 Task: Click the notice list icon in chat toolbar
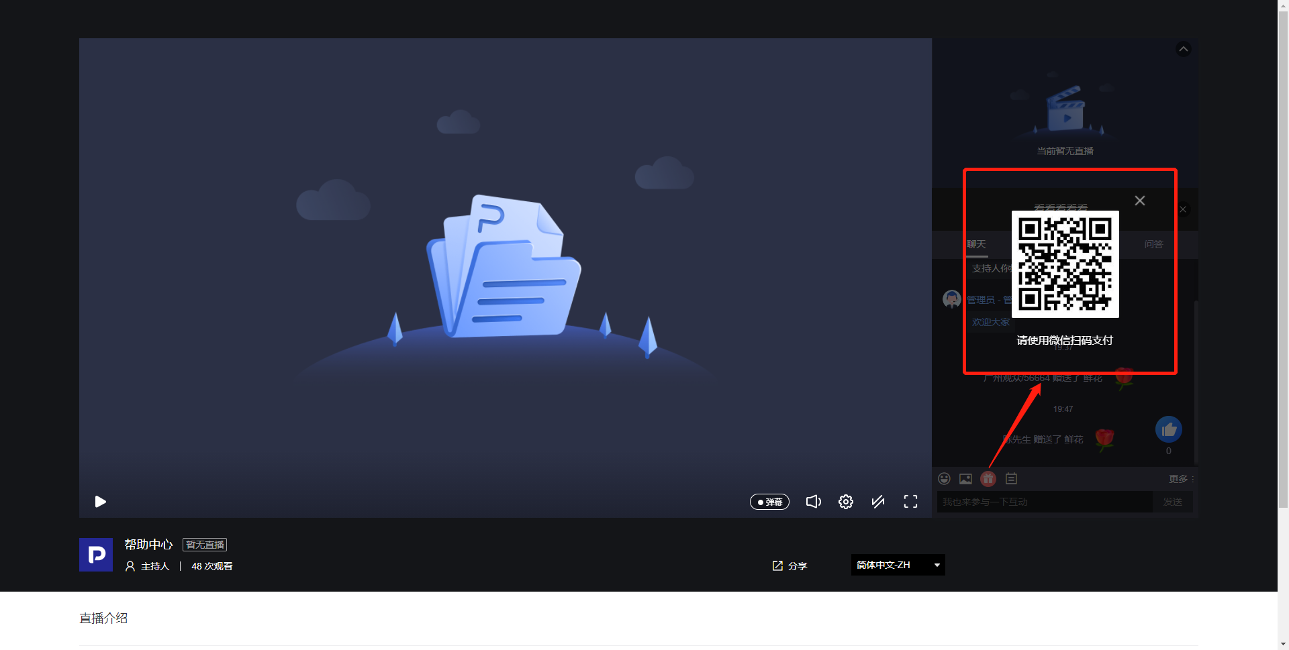click(1012, 479)
